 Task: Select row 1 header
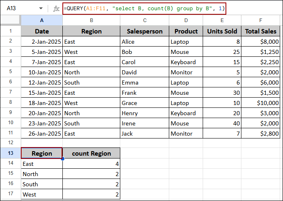pos(11,31)
